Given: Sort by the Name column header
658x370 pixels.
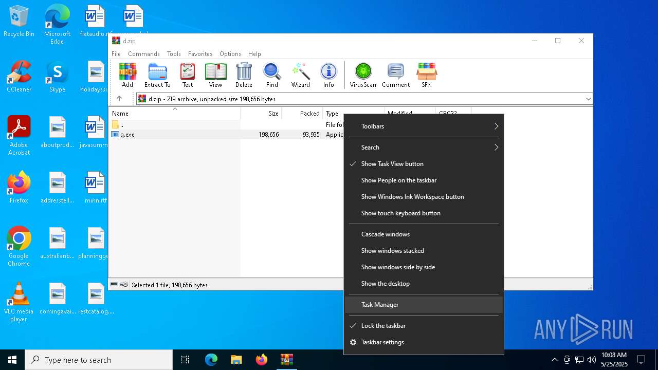Looking at the screenshot, I should pos(175,113).
